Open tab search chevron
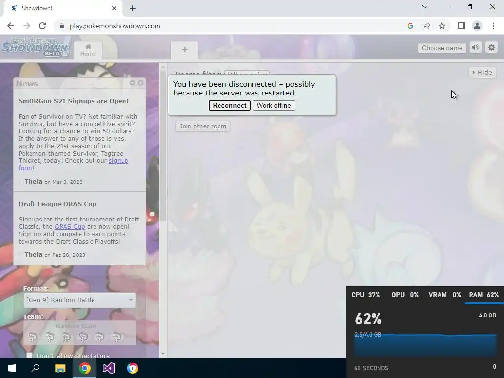 point(425,7)
